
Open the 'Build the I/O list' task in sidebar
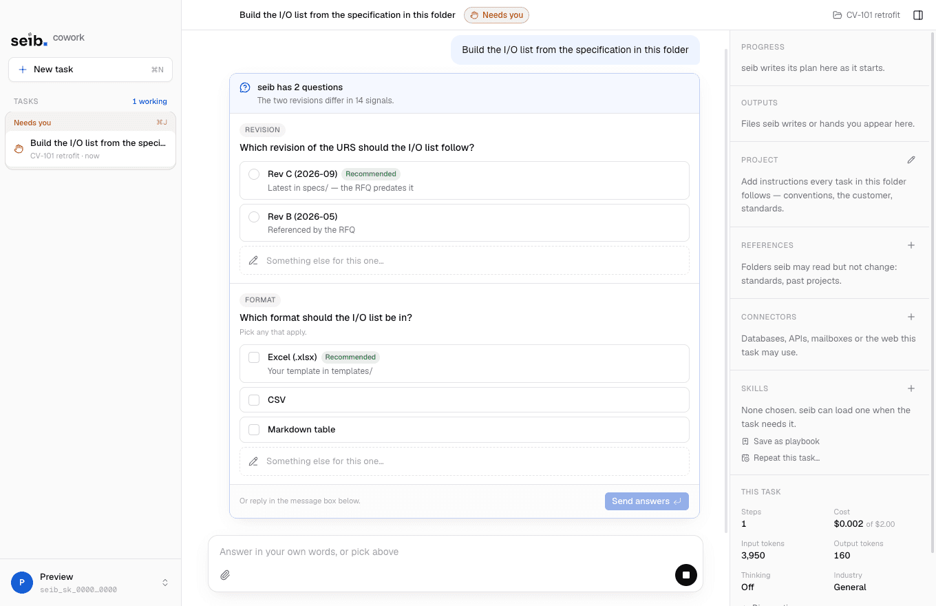coord(90,149)
